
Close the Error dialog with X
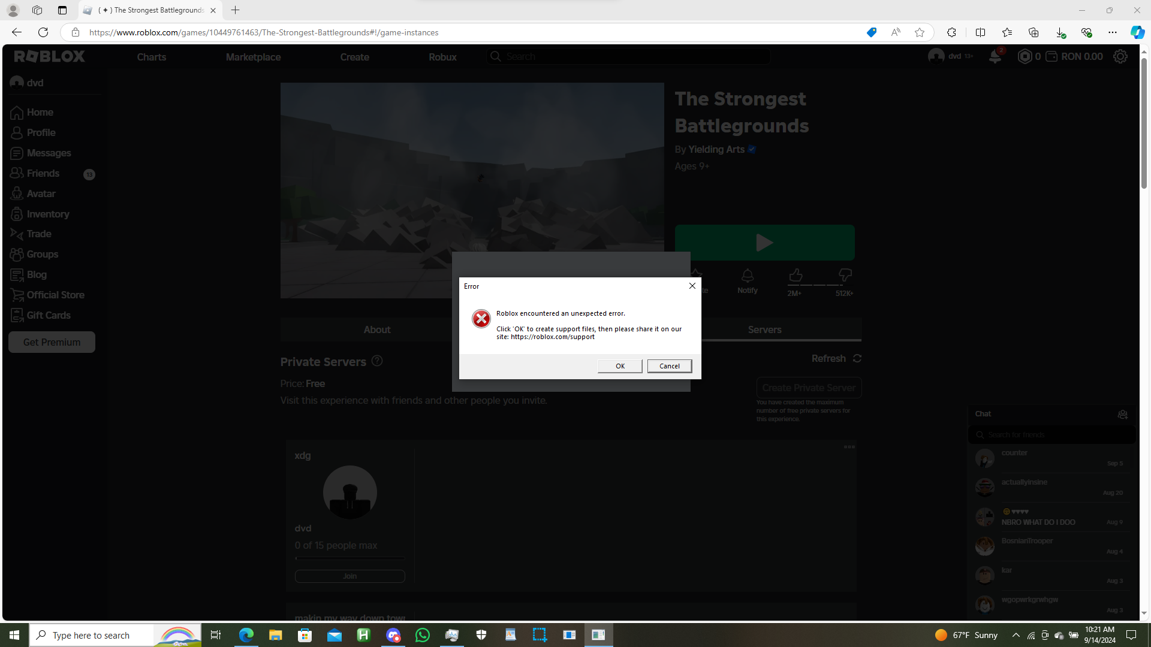692,286
